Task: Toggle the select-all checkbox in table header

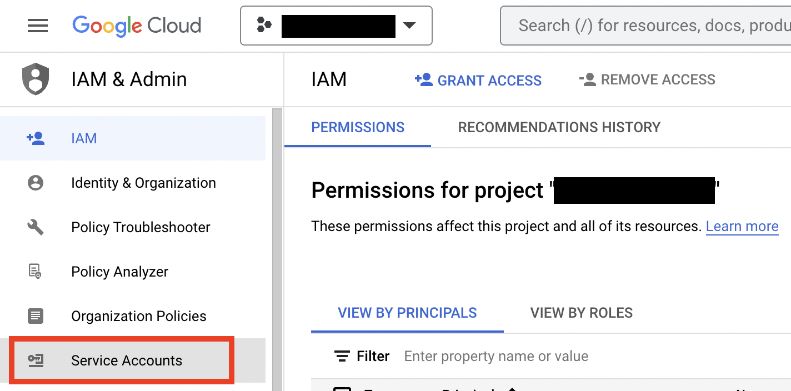Action: pos(342,388)
